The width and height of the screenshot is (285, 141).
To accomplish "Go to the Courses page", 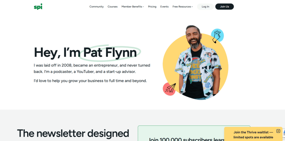I will click(112, 7).
